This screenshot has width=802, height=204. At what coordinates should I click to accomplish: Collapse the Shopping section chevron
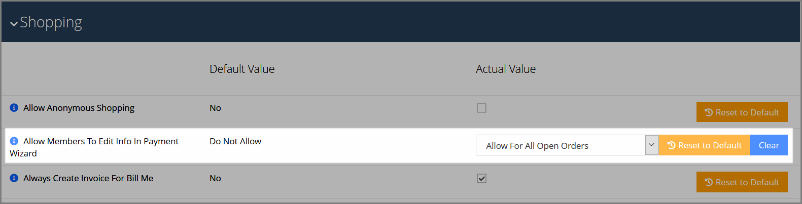coord(14,23)
